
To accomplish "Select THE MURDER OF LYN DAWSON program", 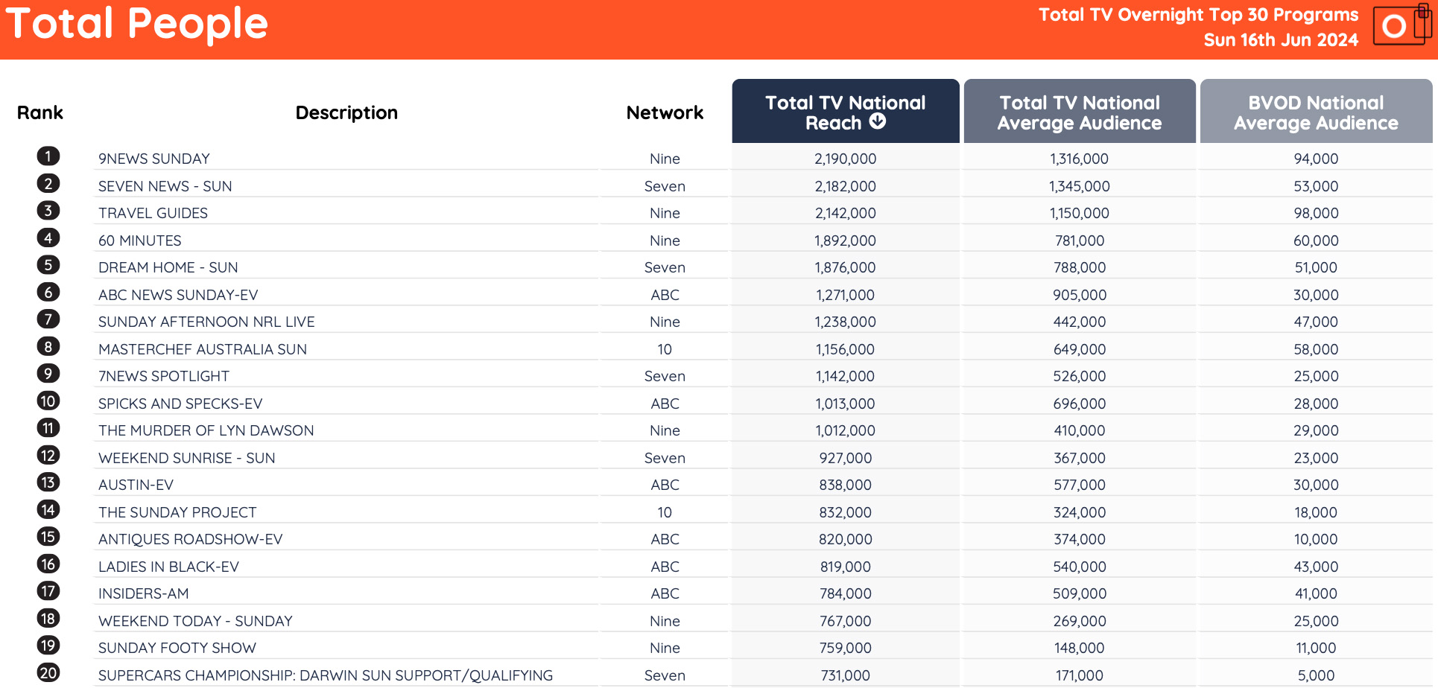I will coord(206,430).
